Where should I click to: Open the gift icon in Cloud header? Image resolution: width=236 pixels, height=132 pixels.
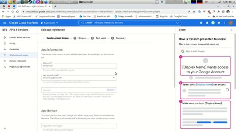point(201,23)
